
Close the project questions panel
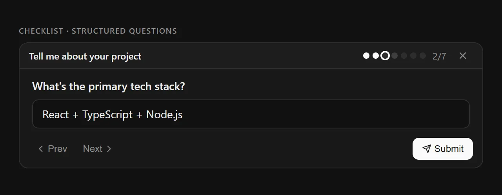pos(463,56)
